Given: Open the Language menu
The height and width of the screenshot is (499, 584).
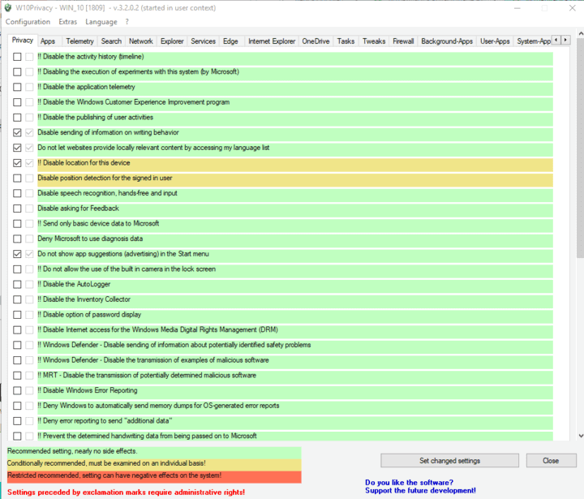Looking at the screenshot, I should [x=101, y=22].
